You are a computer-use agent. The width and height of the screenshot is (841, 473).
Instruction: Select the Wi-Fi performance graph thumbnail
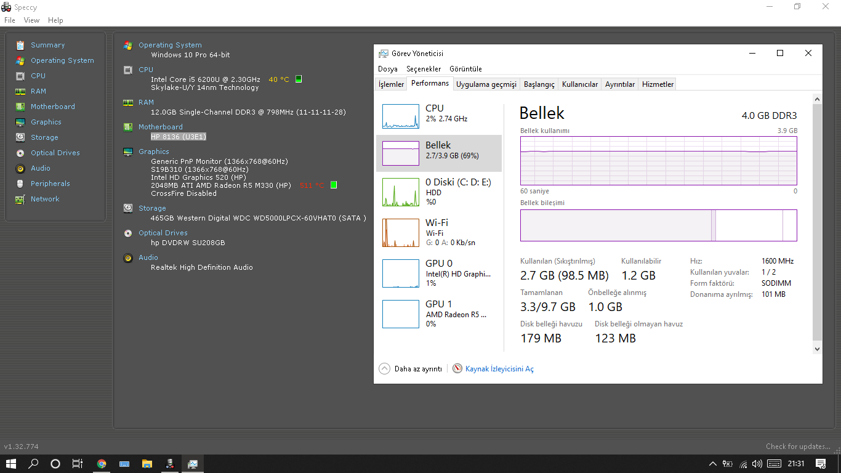401,233
